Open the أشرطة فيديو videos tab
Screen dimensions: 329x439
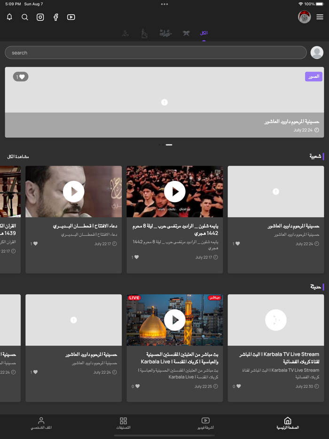205,423
